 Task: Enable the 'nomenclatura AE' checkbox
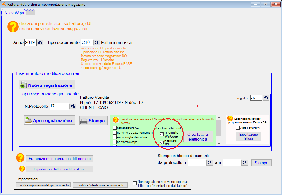(x=114, y=128)
